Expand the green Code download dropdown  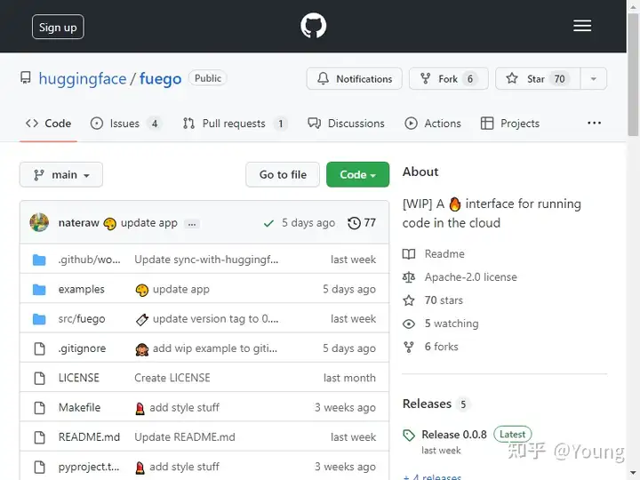click(357, 175)
